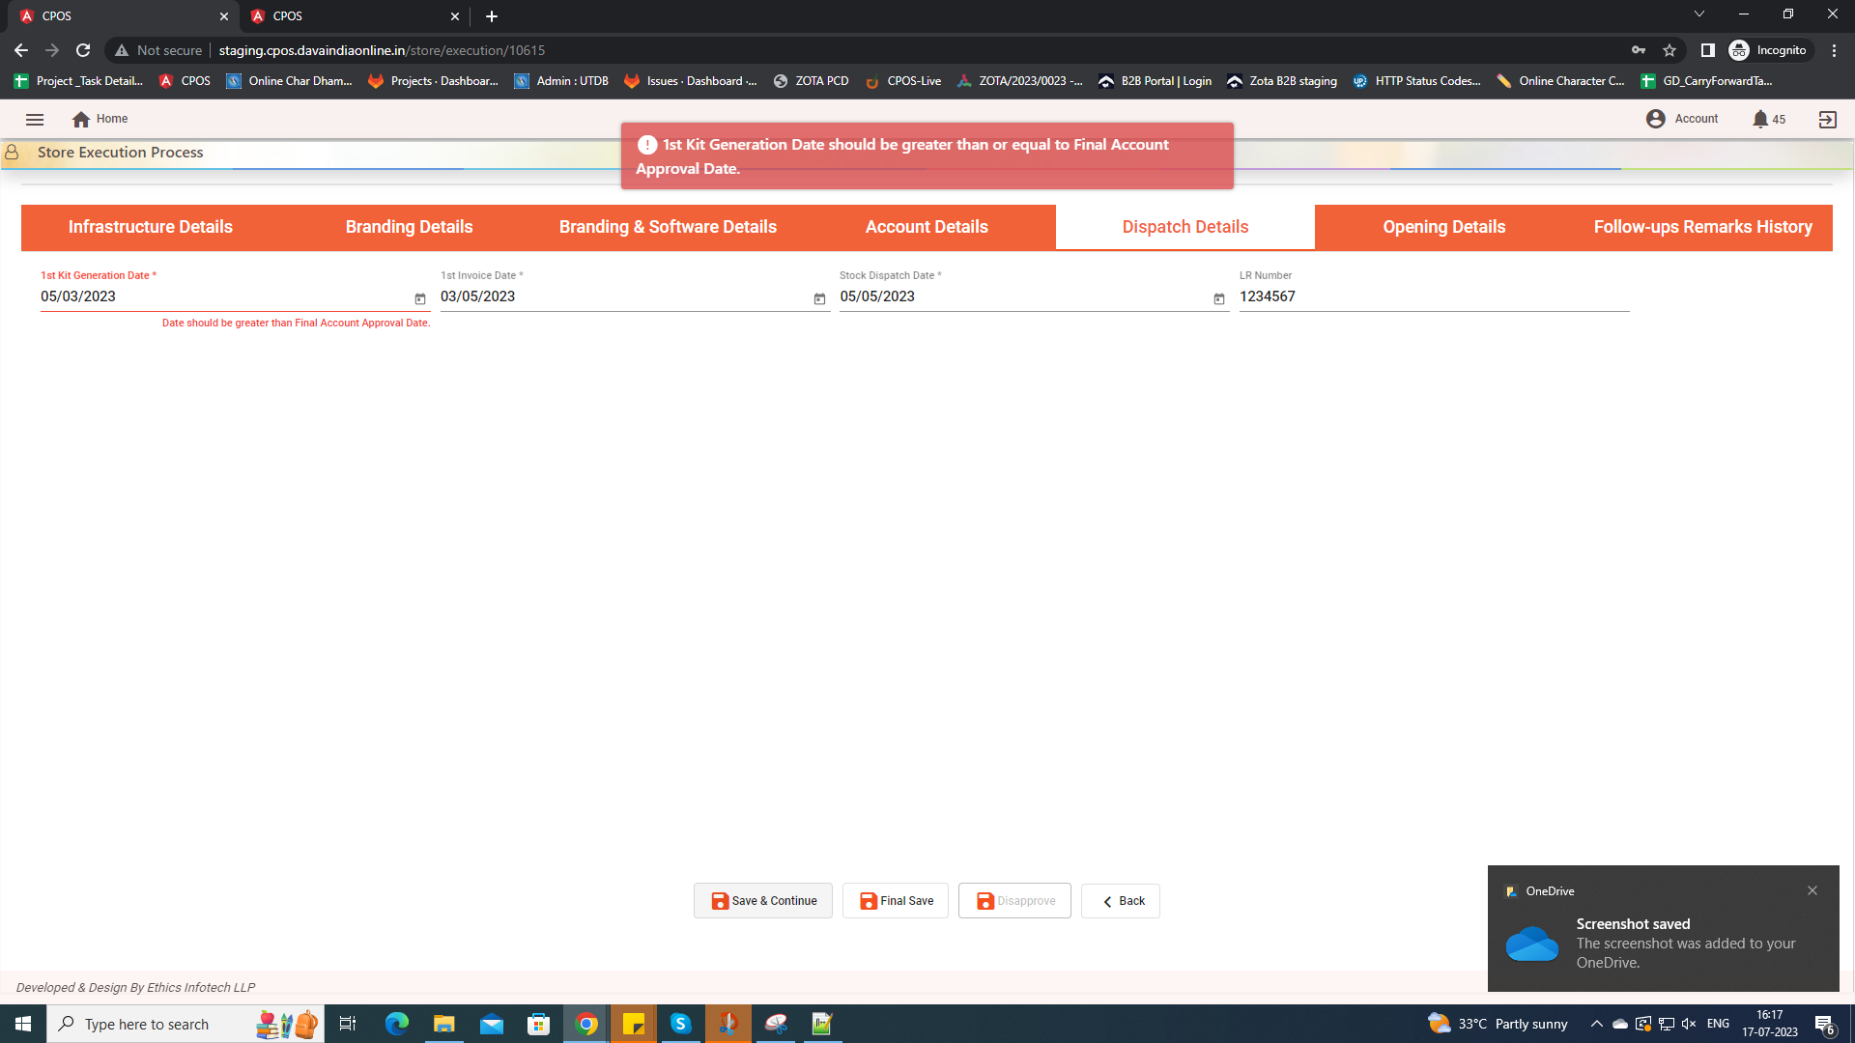
Task: Click the LR Number input field
Action: pos(1434,297)
